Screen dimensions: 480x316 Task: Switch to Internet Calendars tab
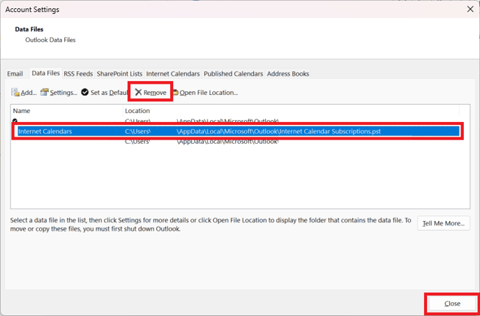173,74
